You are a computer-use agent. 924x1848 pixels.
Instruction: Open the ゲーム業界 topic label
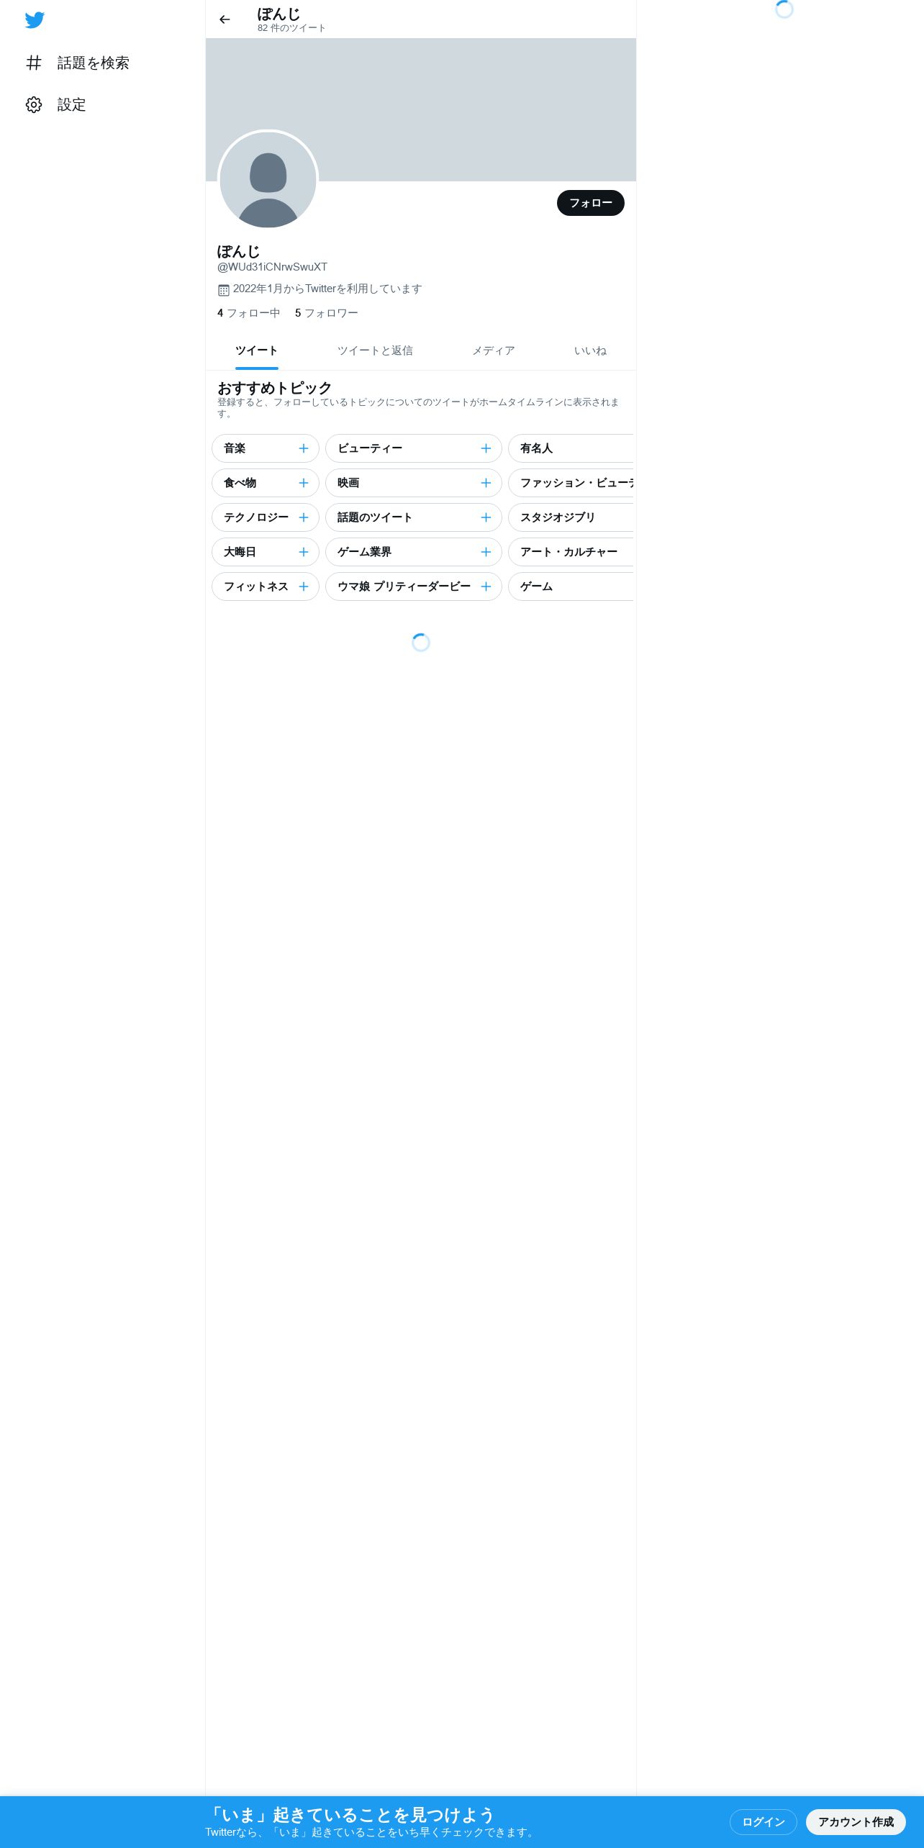point(364,552)
